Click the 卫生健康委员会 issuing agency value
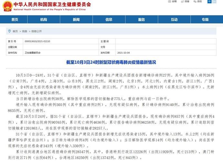223x161 pixels. pyautogui.click(x=33, y=52)
